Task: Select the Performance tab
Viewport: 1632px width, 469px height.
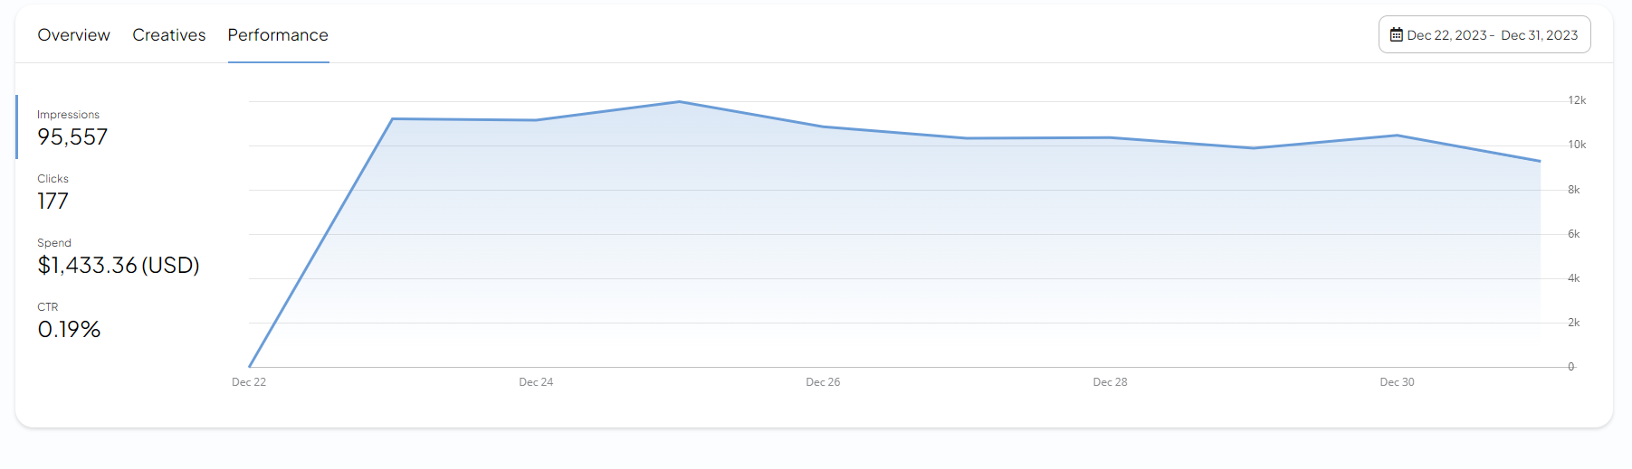Action: [278, 35]
